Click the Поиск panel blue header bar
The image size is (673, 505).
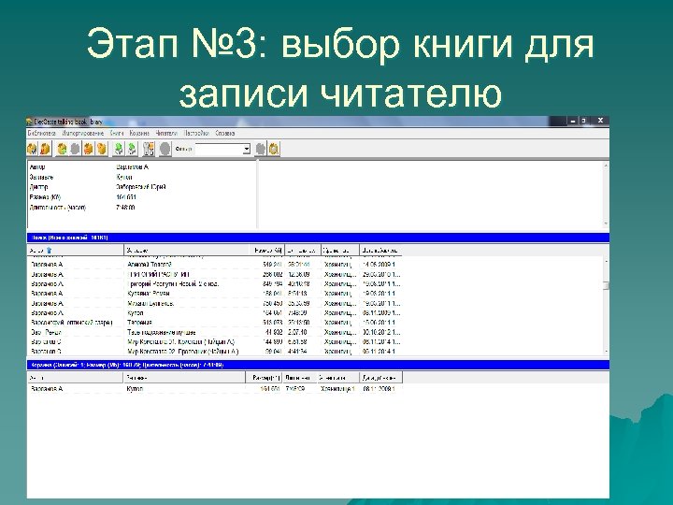tap(318, 238)
